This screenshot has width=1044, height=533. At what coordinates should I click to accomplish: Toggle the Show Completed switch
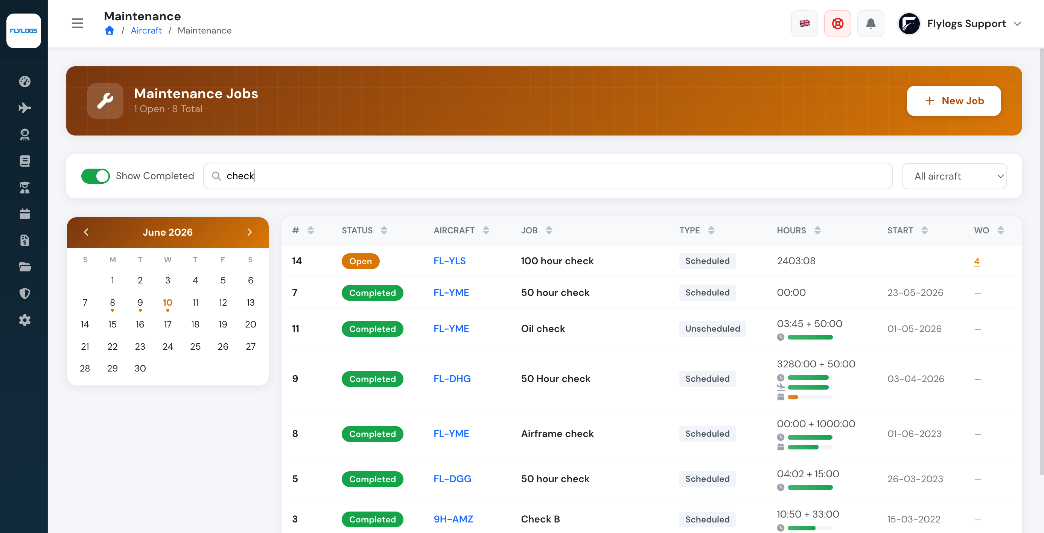tap(95, 176)
